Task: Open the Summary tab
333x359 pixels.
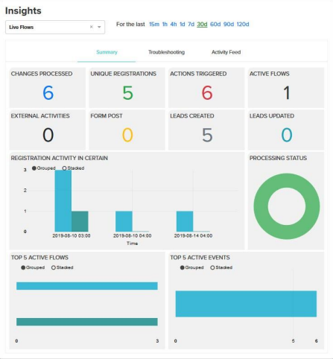Action: click(x=107, y=52)
